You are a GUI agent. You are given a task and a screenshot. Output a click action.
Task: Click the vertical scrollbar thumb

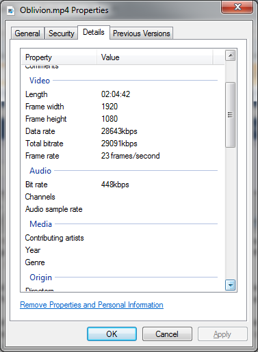click(231, 115)
